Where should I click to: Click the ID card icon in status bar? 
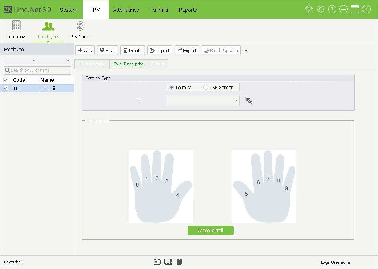coord(157,262)
